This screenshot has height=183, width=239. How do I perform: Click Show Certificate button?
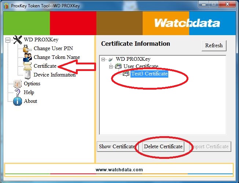[117, 147]
